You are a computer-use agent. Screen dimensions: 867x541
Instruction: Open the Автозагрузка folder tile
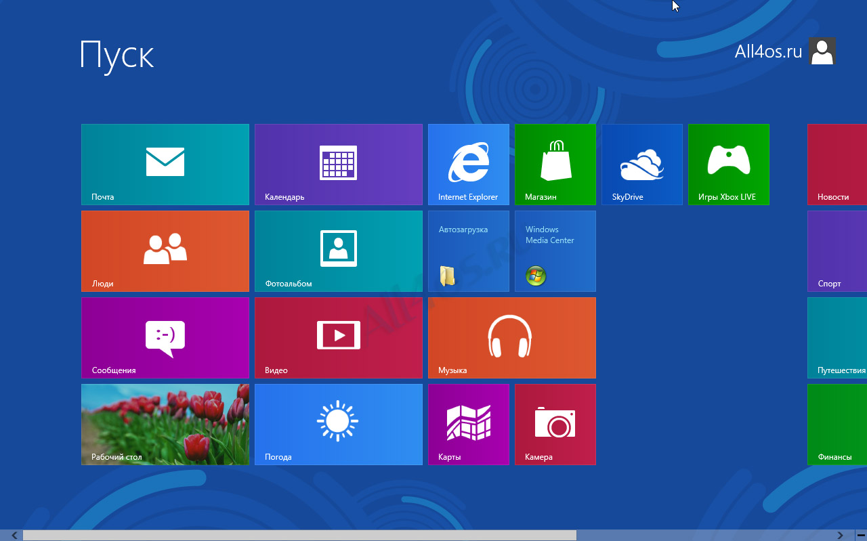(469, 251)
